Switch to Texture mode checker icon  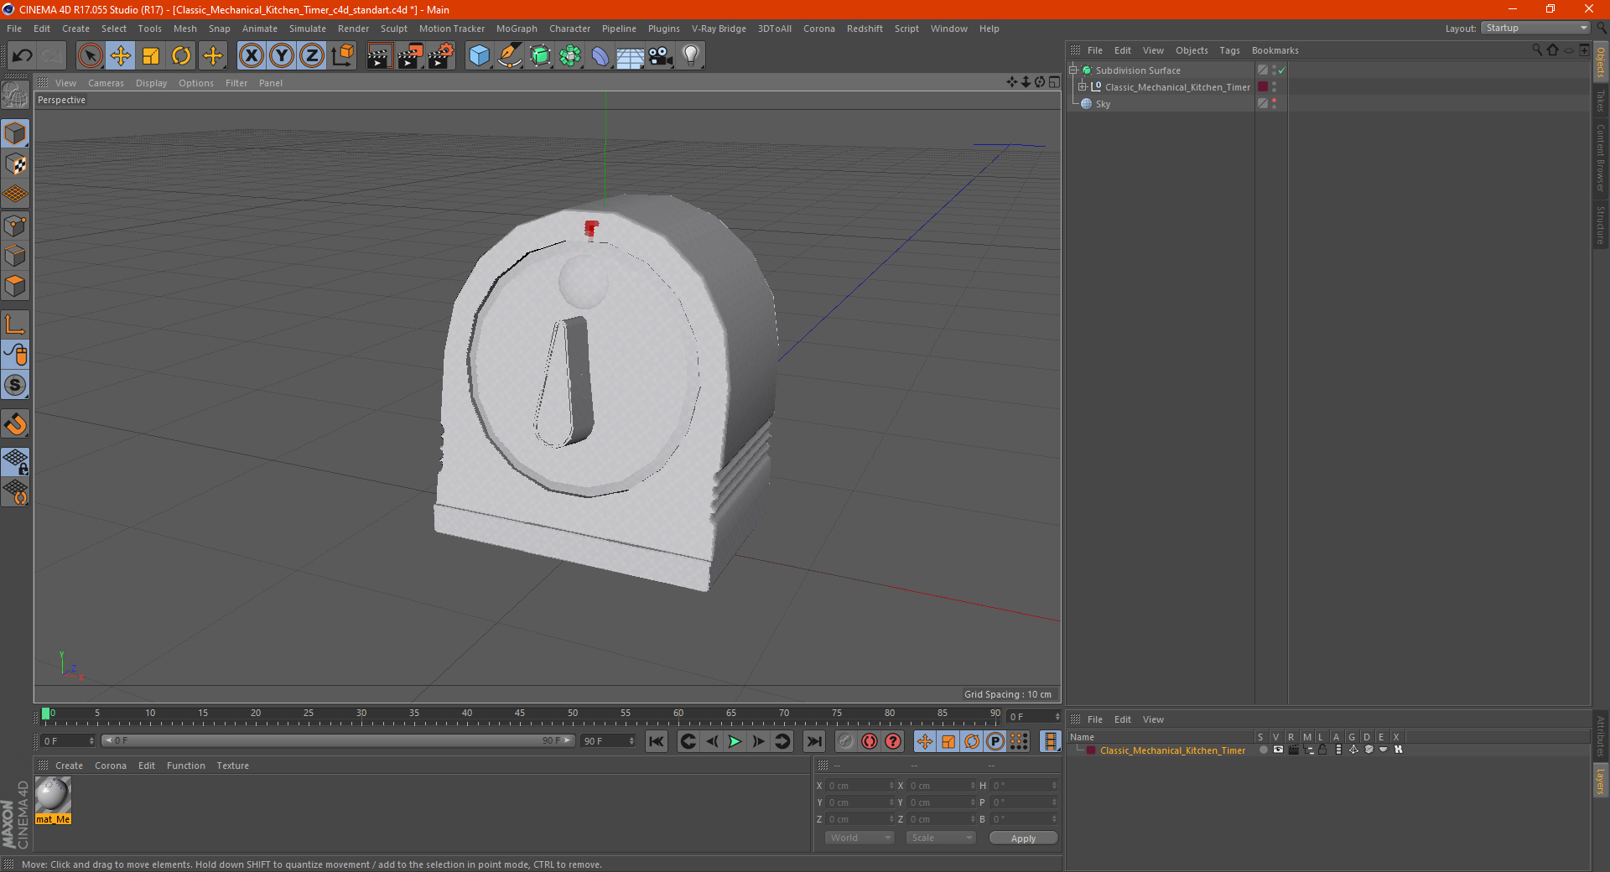15,164
